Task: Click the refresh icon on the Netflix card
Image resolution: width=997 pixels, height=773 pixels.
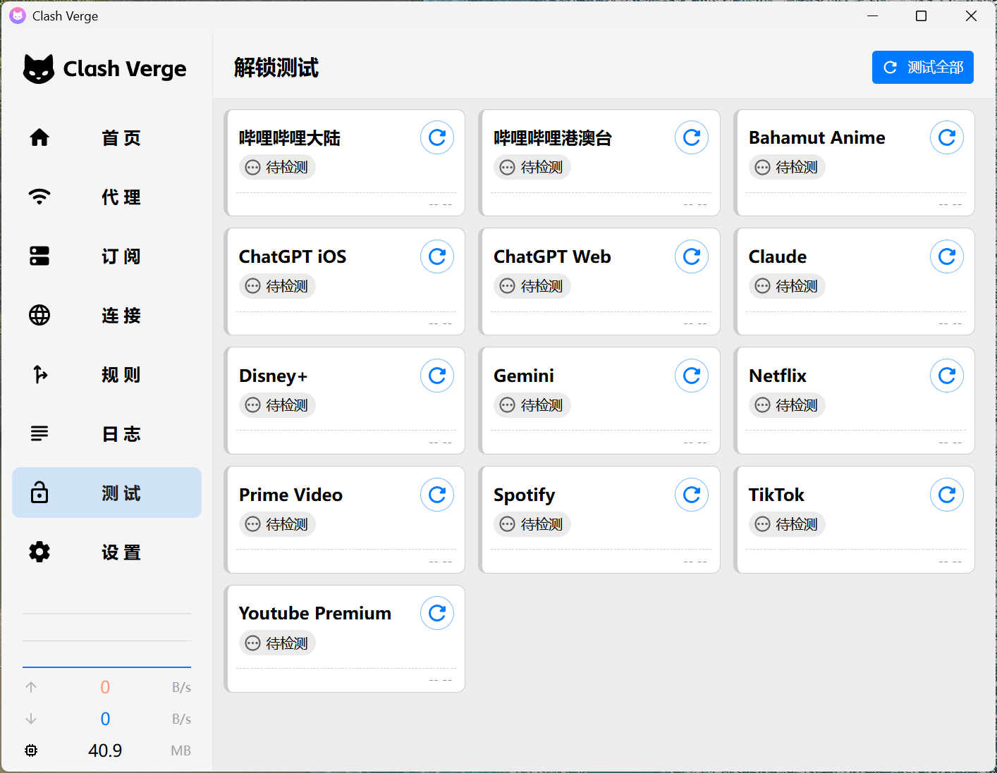Action: [946, 376]
